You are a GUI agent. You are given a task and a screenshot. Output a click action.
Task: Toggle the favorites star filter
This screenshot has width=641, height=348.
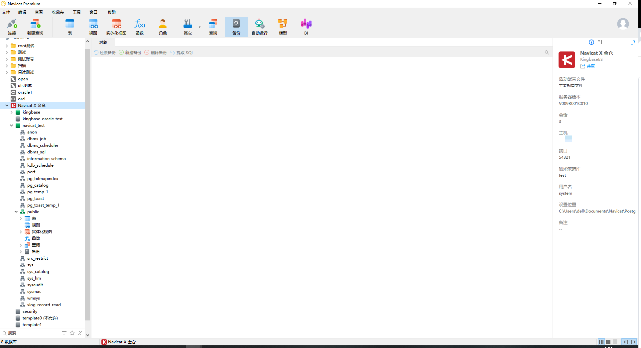pos(72,333)
